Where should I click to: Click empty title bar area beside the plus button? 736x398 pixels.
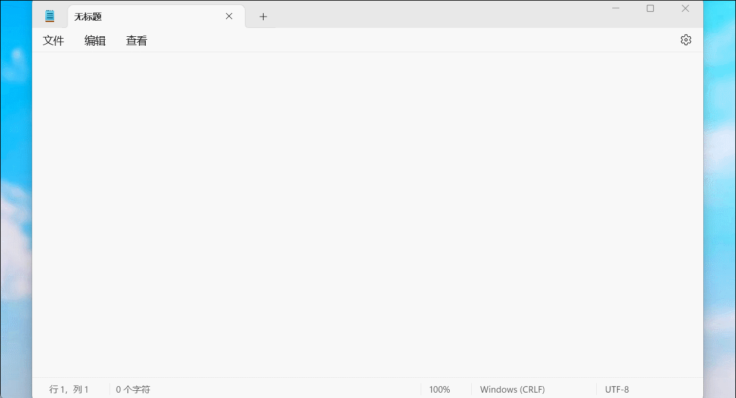[x=434, y=14]
